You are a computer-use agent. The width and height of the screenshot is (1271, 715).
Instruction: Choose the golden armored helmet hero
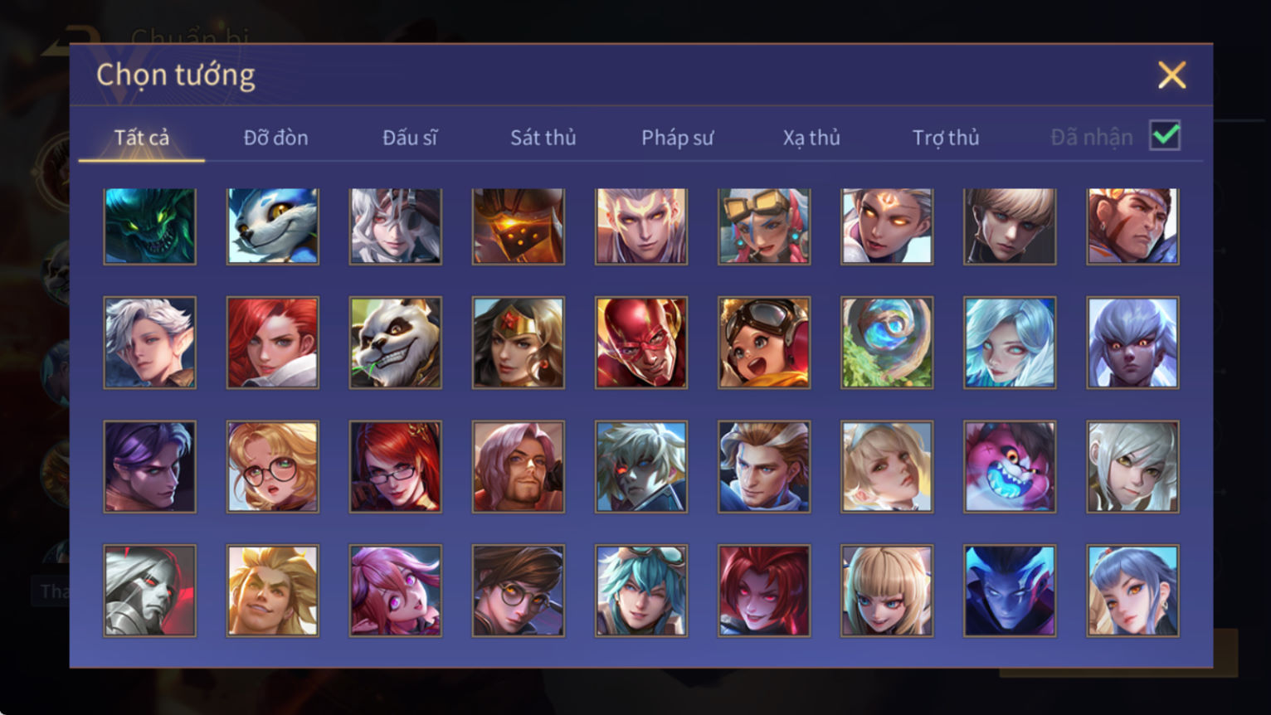519,226
